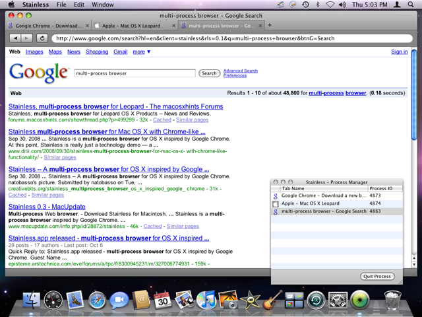Open System Preferences from the Dock
This screenshot has width=422, height=317.
338,300
